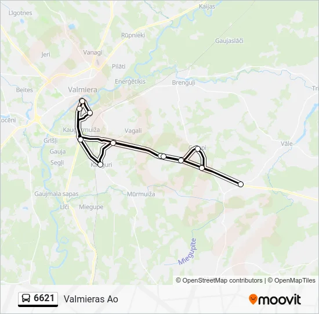Select the stop marker at top of Cempi loop
This screenshot has width=319, height=314.
pos(198,149)
